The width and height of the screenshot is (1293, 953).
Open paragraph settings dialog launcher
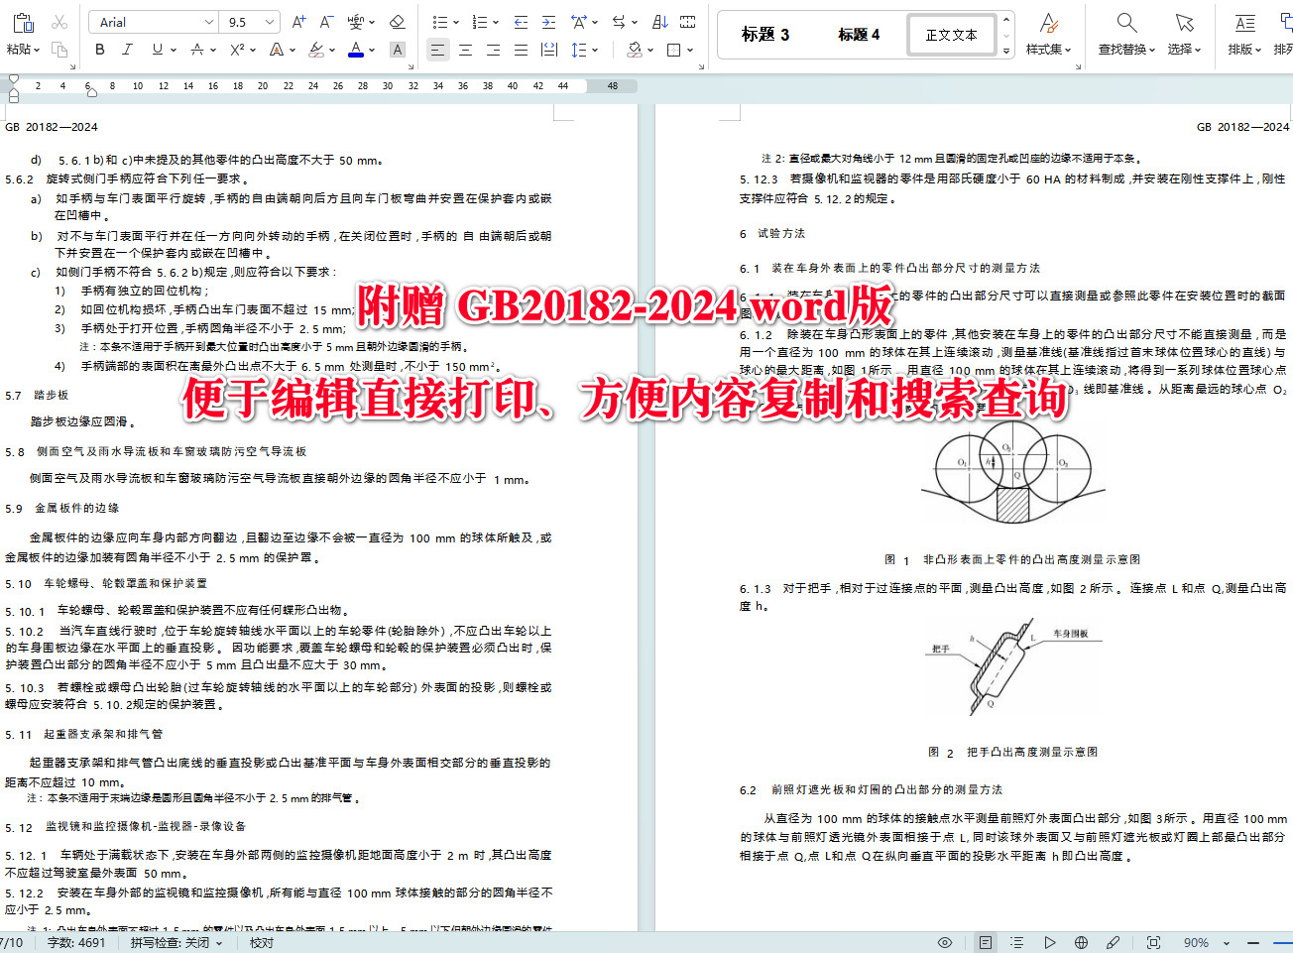pyautogui.click(x=702, y=66)
